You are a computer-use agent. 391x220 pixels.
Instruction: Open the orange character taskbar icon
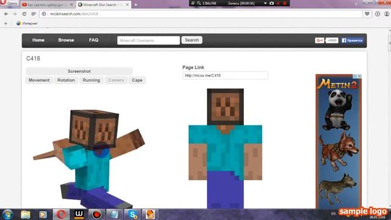[150, 215]
